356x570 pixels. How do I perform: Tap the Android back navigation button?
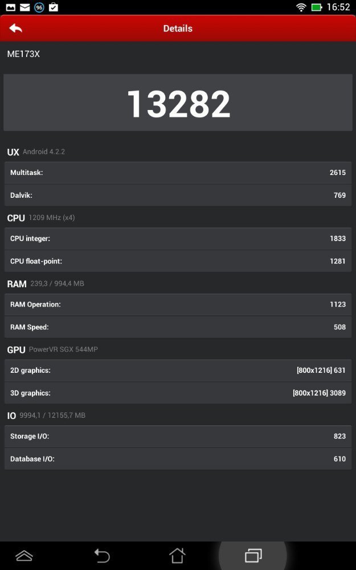(x=102, y=556)
